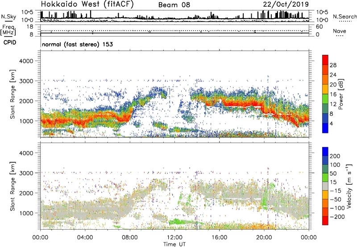Click the 'Slant Range [km]' label of power panel
The image size is (357, 247).
tap(12, 94)
